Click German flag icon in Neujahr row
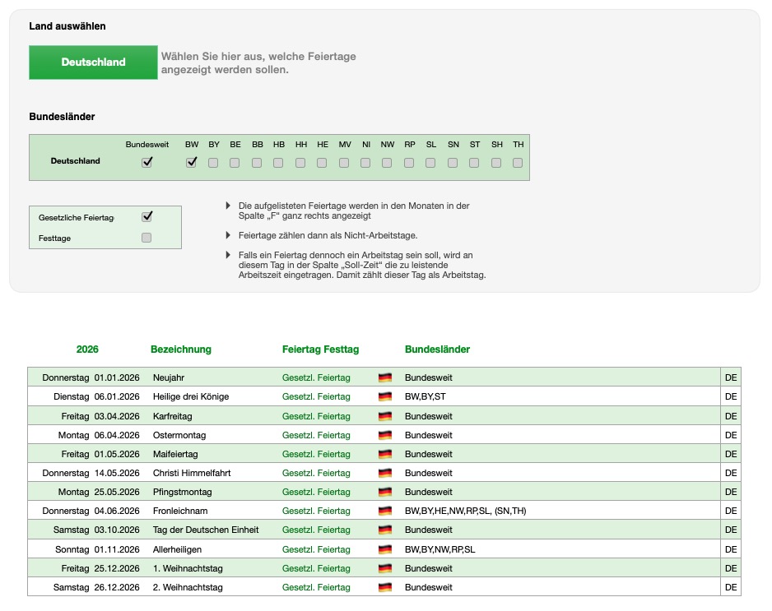Viewport: 772px width, 611px height. (x=384, y=378)
